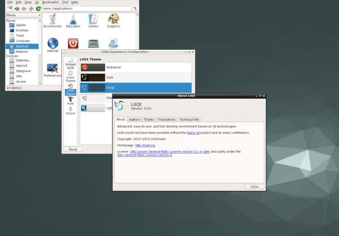The height and width of the screenshot is (236, 339).
Task: Open the View menu
Action: pyautogui.click(x=28, y=2)
